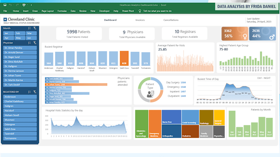Select Charbel Kaddissey registrar filter
Screen dimensions: 280x157
(x=20, y=102)
